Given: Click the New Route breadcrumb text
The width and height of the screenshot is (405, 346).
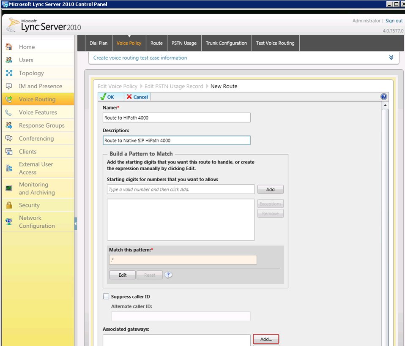Looking at the screenshot, I should coord(224,86).
